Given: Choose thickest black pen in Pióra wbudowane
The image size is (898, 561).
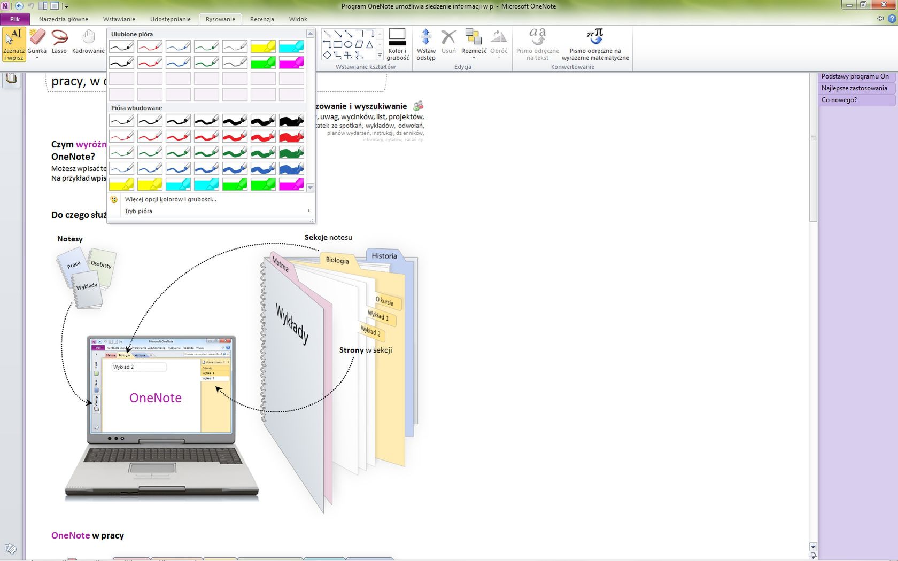Looking at the screenshot, I should coord(291,121).
